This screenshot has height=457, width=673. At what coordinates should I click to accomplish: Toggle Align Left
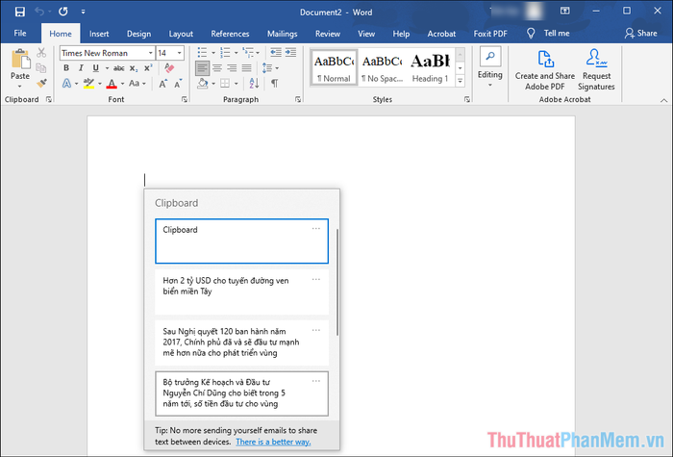point(202,68)
